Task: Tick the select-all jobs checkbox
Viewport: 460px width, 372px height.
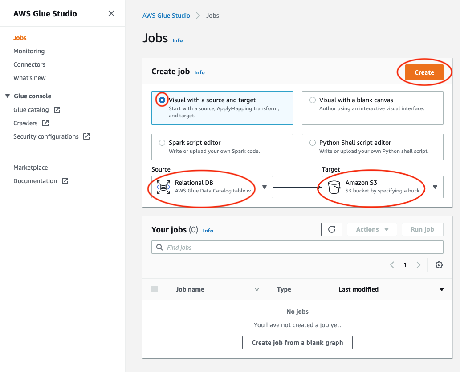Action: [x=155, y=289]
